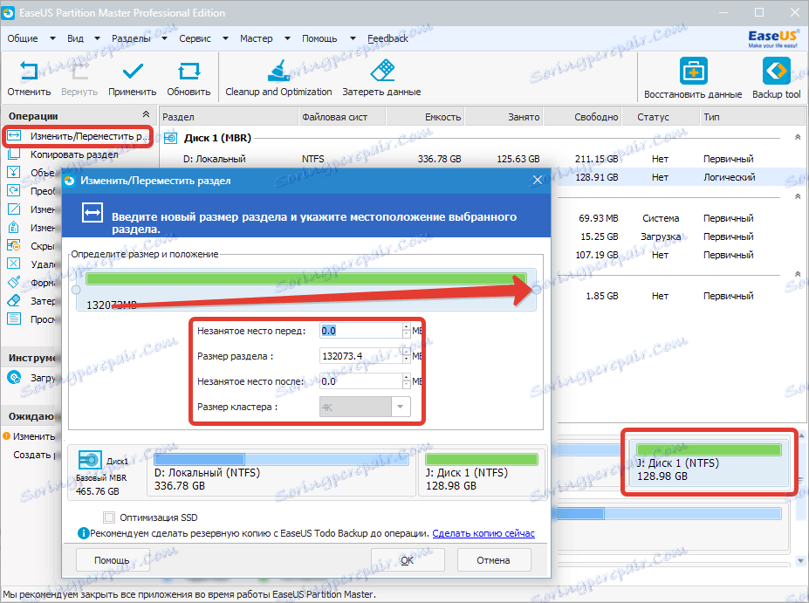
Task: Click the Емкость column header
Action: pos(425,117)
